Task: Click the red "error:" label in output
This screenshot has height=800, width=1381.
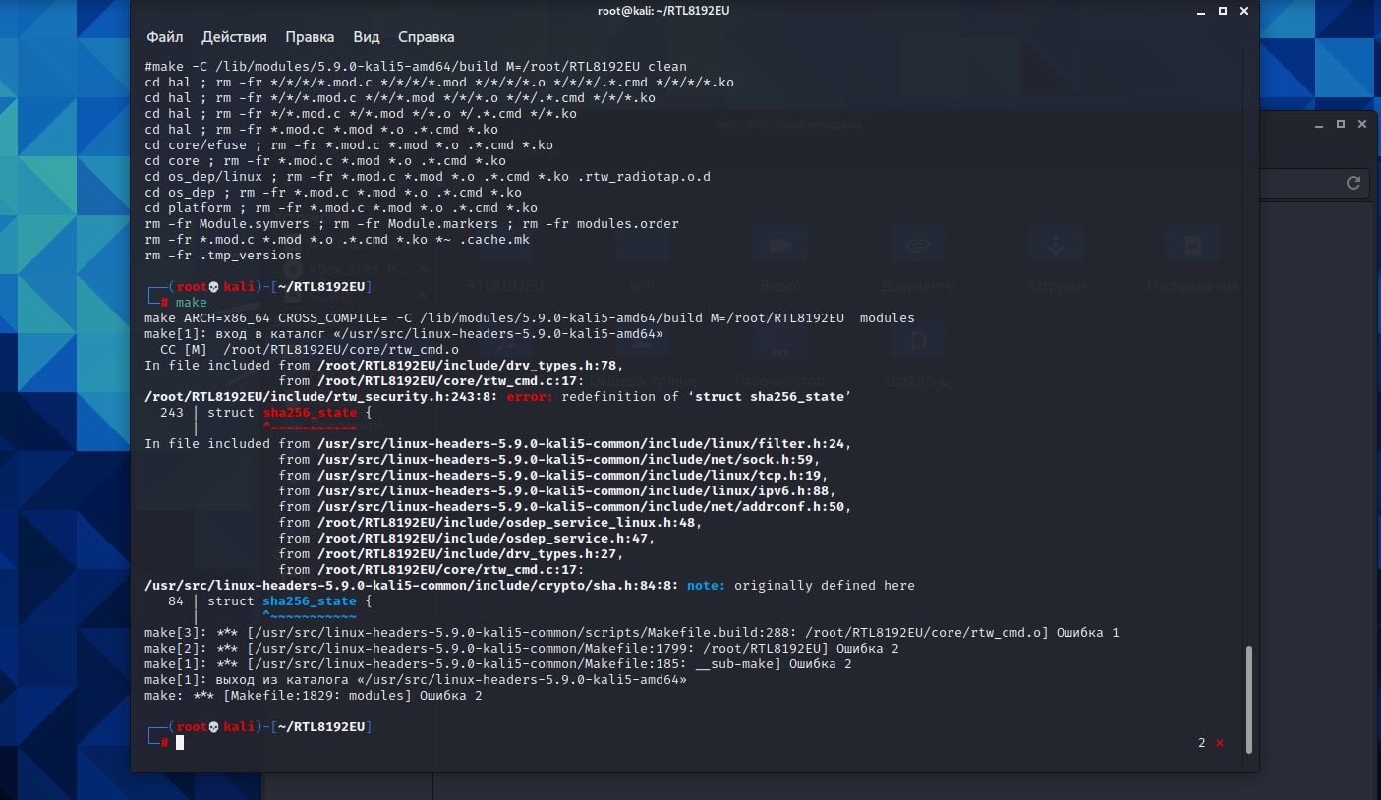Action: tap(527, 396)
